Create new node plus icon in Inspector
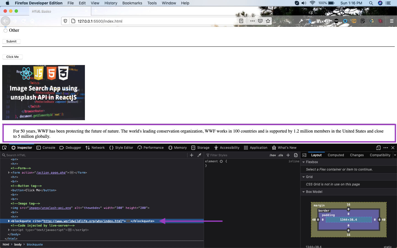 pos(192,155)
